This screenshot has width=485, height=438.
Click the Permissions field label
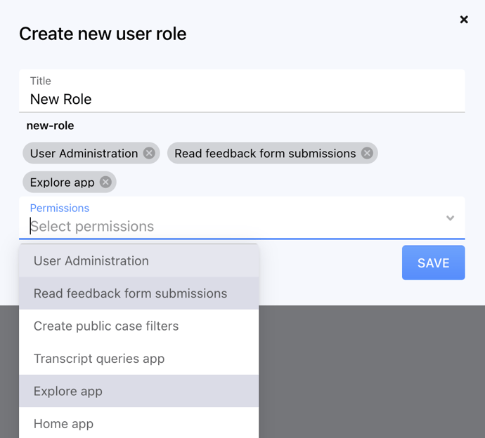(x=59, y=208)
